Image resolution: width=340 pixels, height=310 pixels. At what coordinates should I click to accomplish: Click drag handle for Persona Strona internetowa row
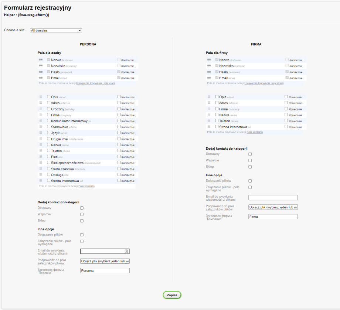(41, 181)
